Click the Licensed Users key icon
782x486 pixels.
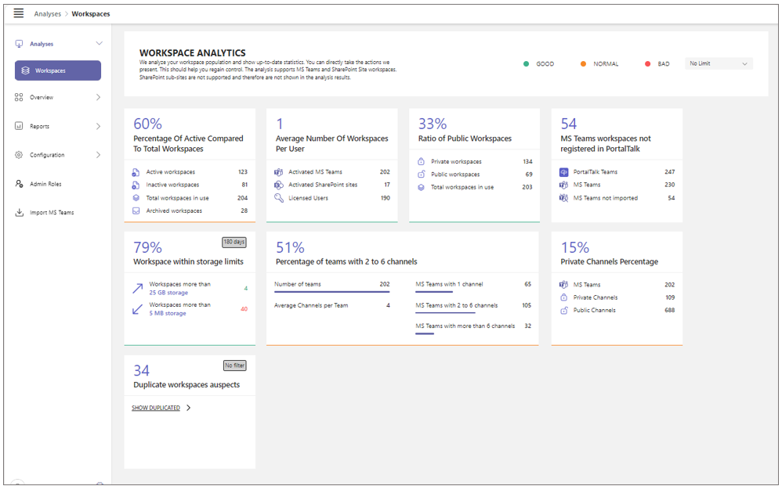[x=278, y=198]
